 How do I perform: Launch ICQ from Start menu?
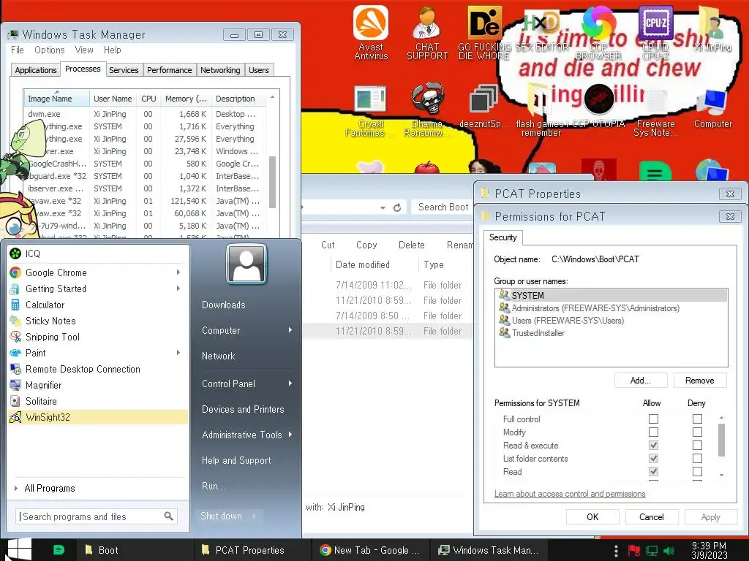coord(98,253)
